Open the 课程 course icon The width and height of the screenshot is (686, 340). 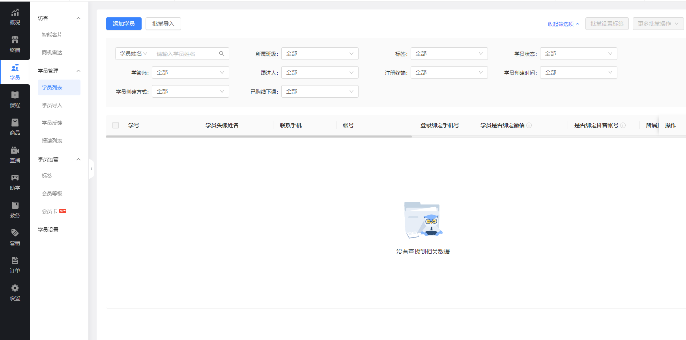pos(15,95)
